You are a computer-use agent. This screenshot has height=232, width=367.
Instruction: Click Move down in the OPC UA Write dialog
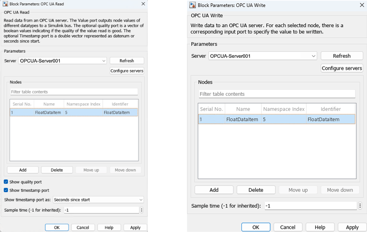coord(340,190)
